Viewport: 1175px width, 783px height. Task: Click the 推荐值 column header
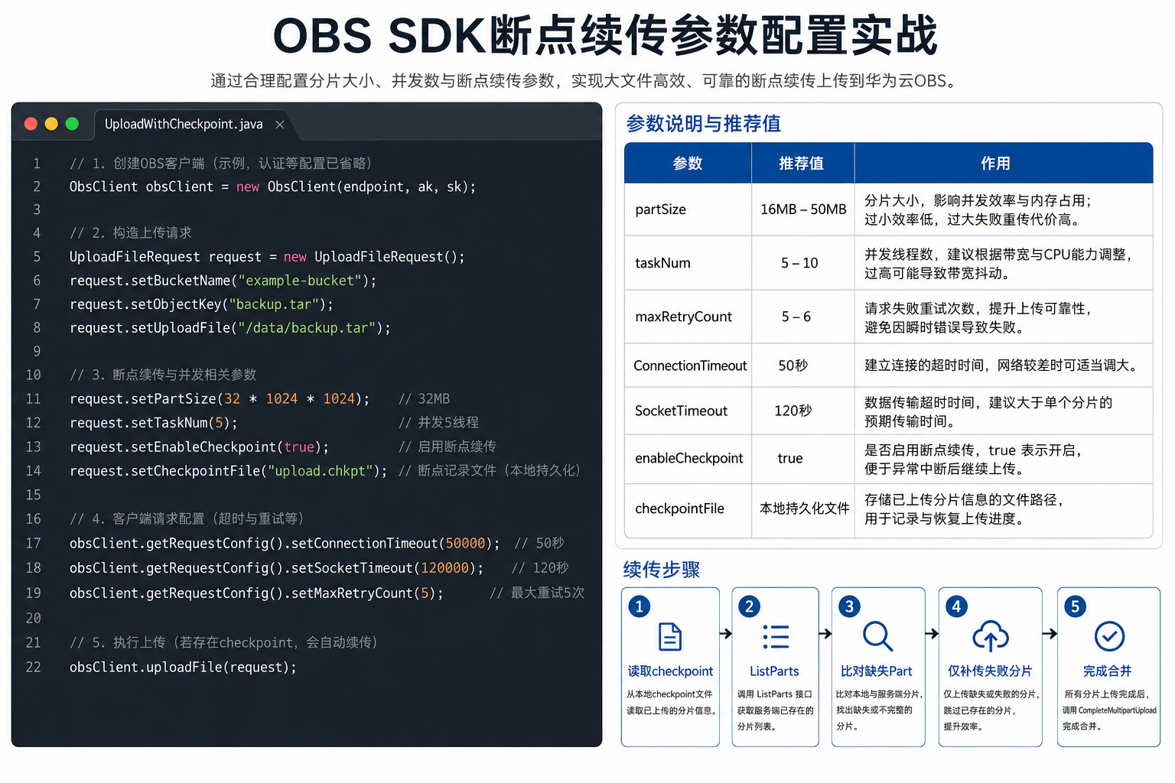[x=802, y=163]
